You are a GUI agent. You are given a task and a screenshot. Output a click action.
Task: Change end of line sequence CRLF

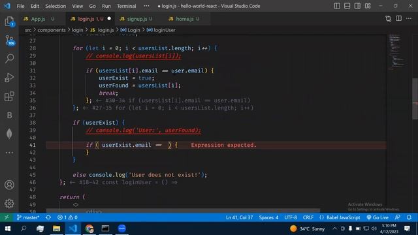click(308, 217)
